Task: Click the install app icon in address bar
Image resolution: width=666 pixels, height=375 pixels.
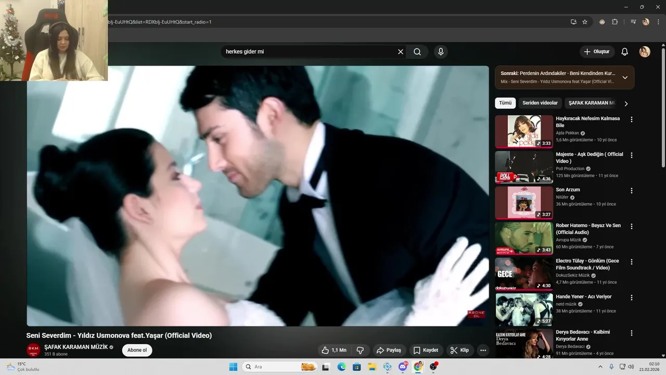Action: (x=573, y=22)
